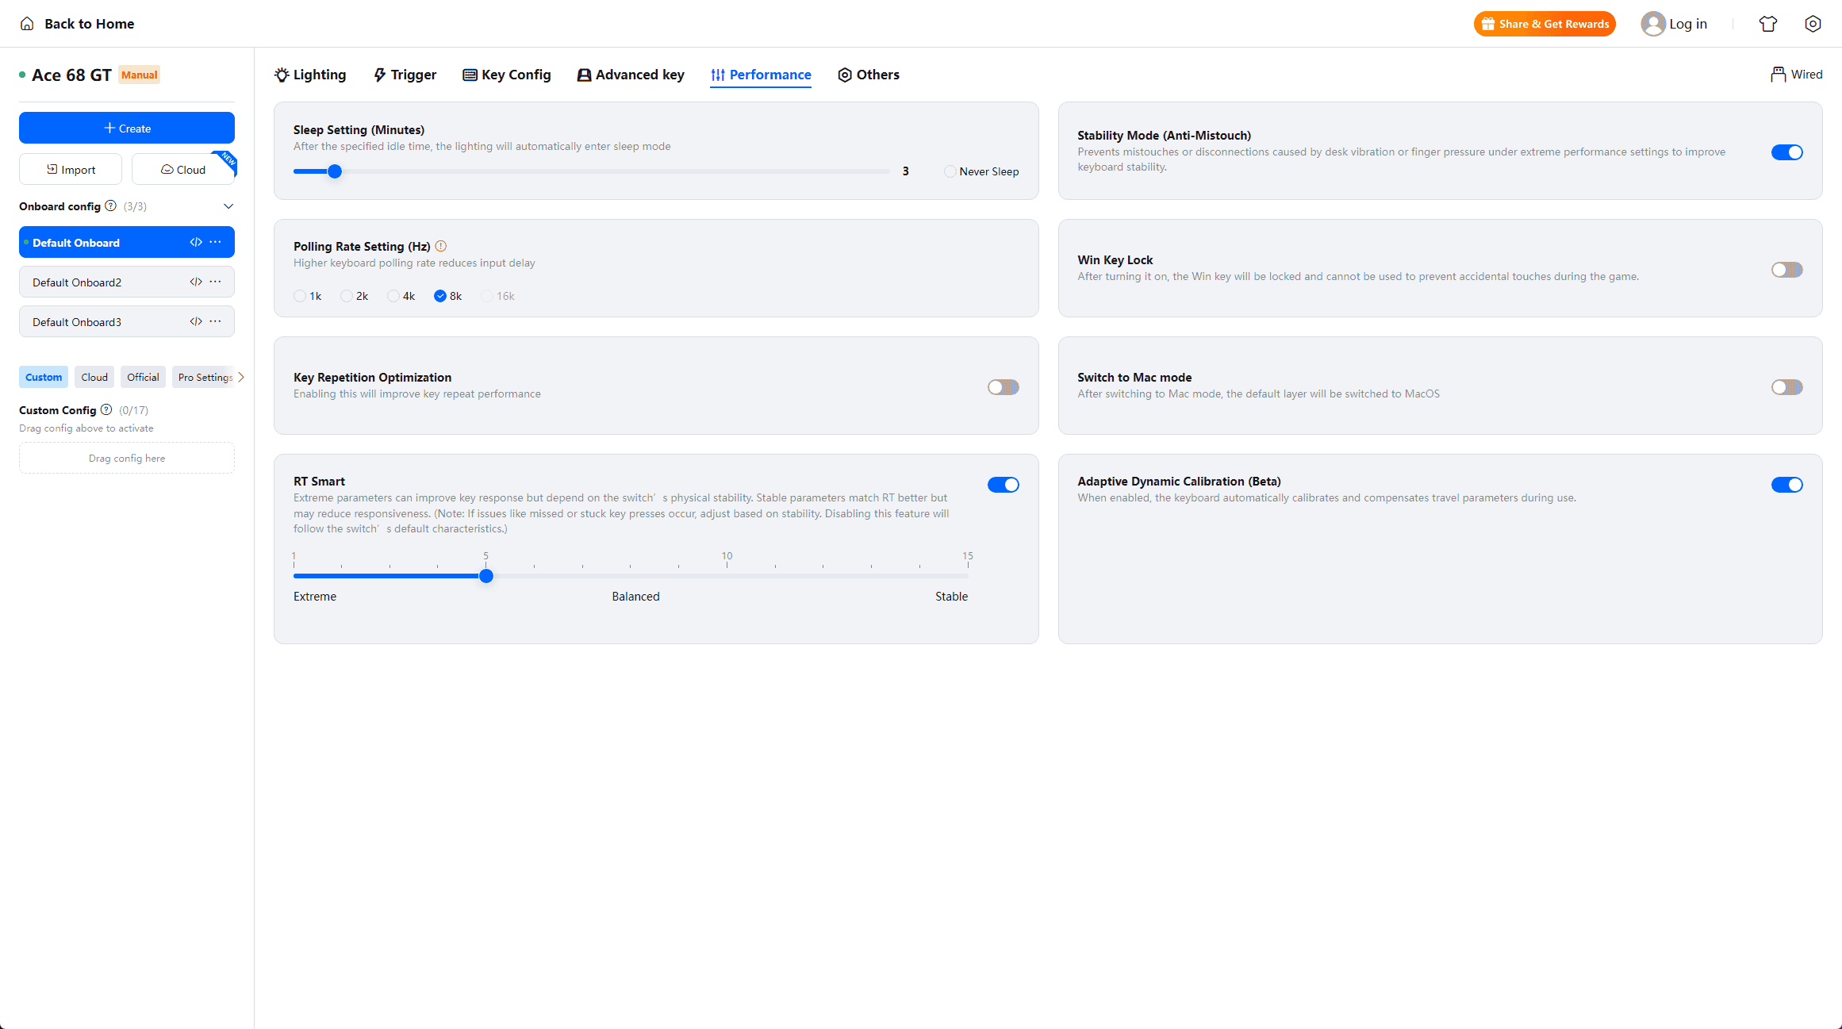Select the Never Sleep option
The image size is (1842, 1029).
pyautogui.click(x=981, y=171)
